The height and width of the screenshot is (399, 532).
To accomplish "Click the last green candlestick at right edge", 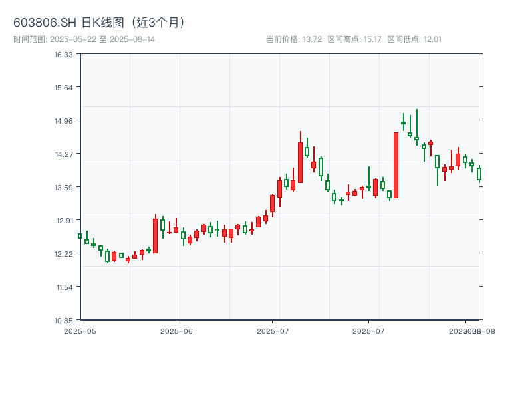I will tap(478, 174).
